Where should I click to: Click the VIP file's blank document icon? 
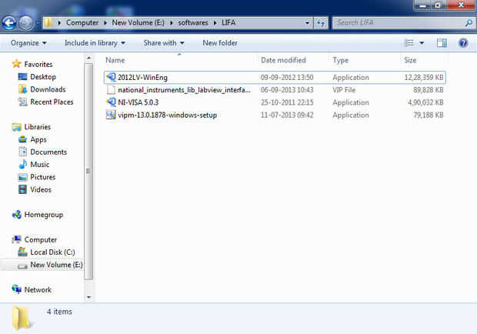(x=111, y=90)
